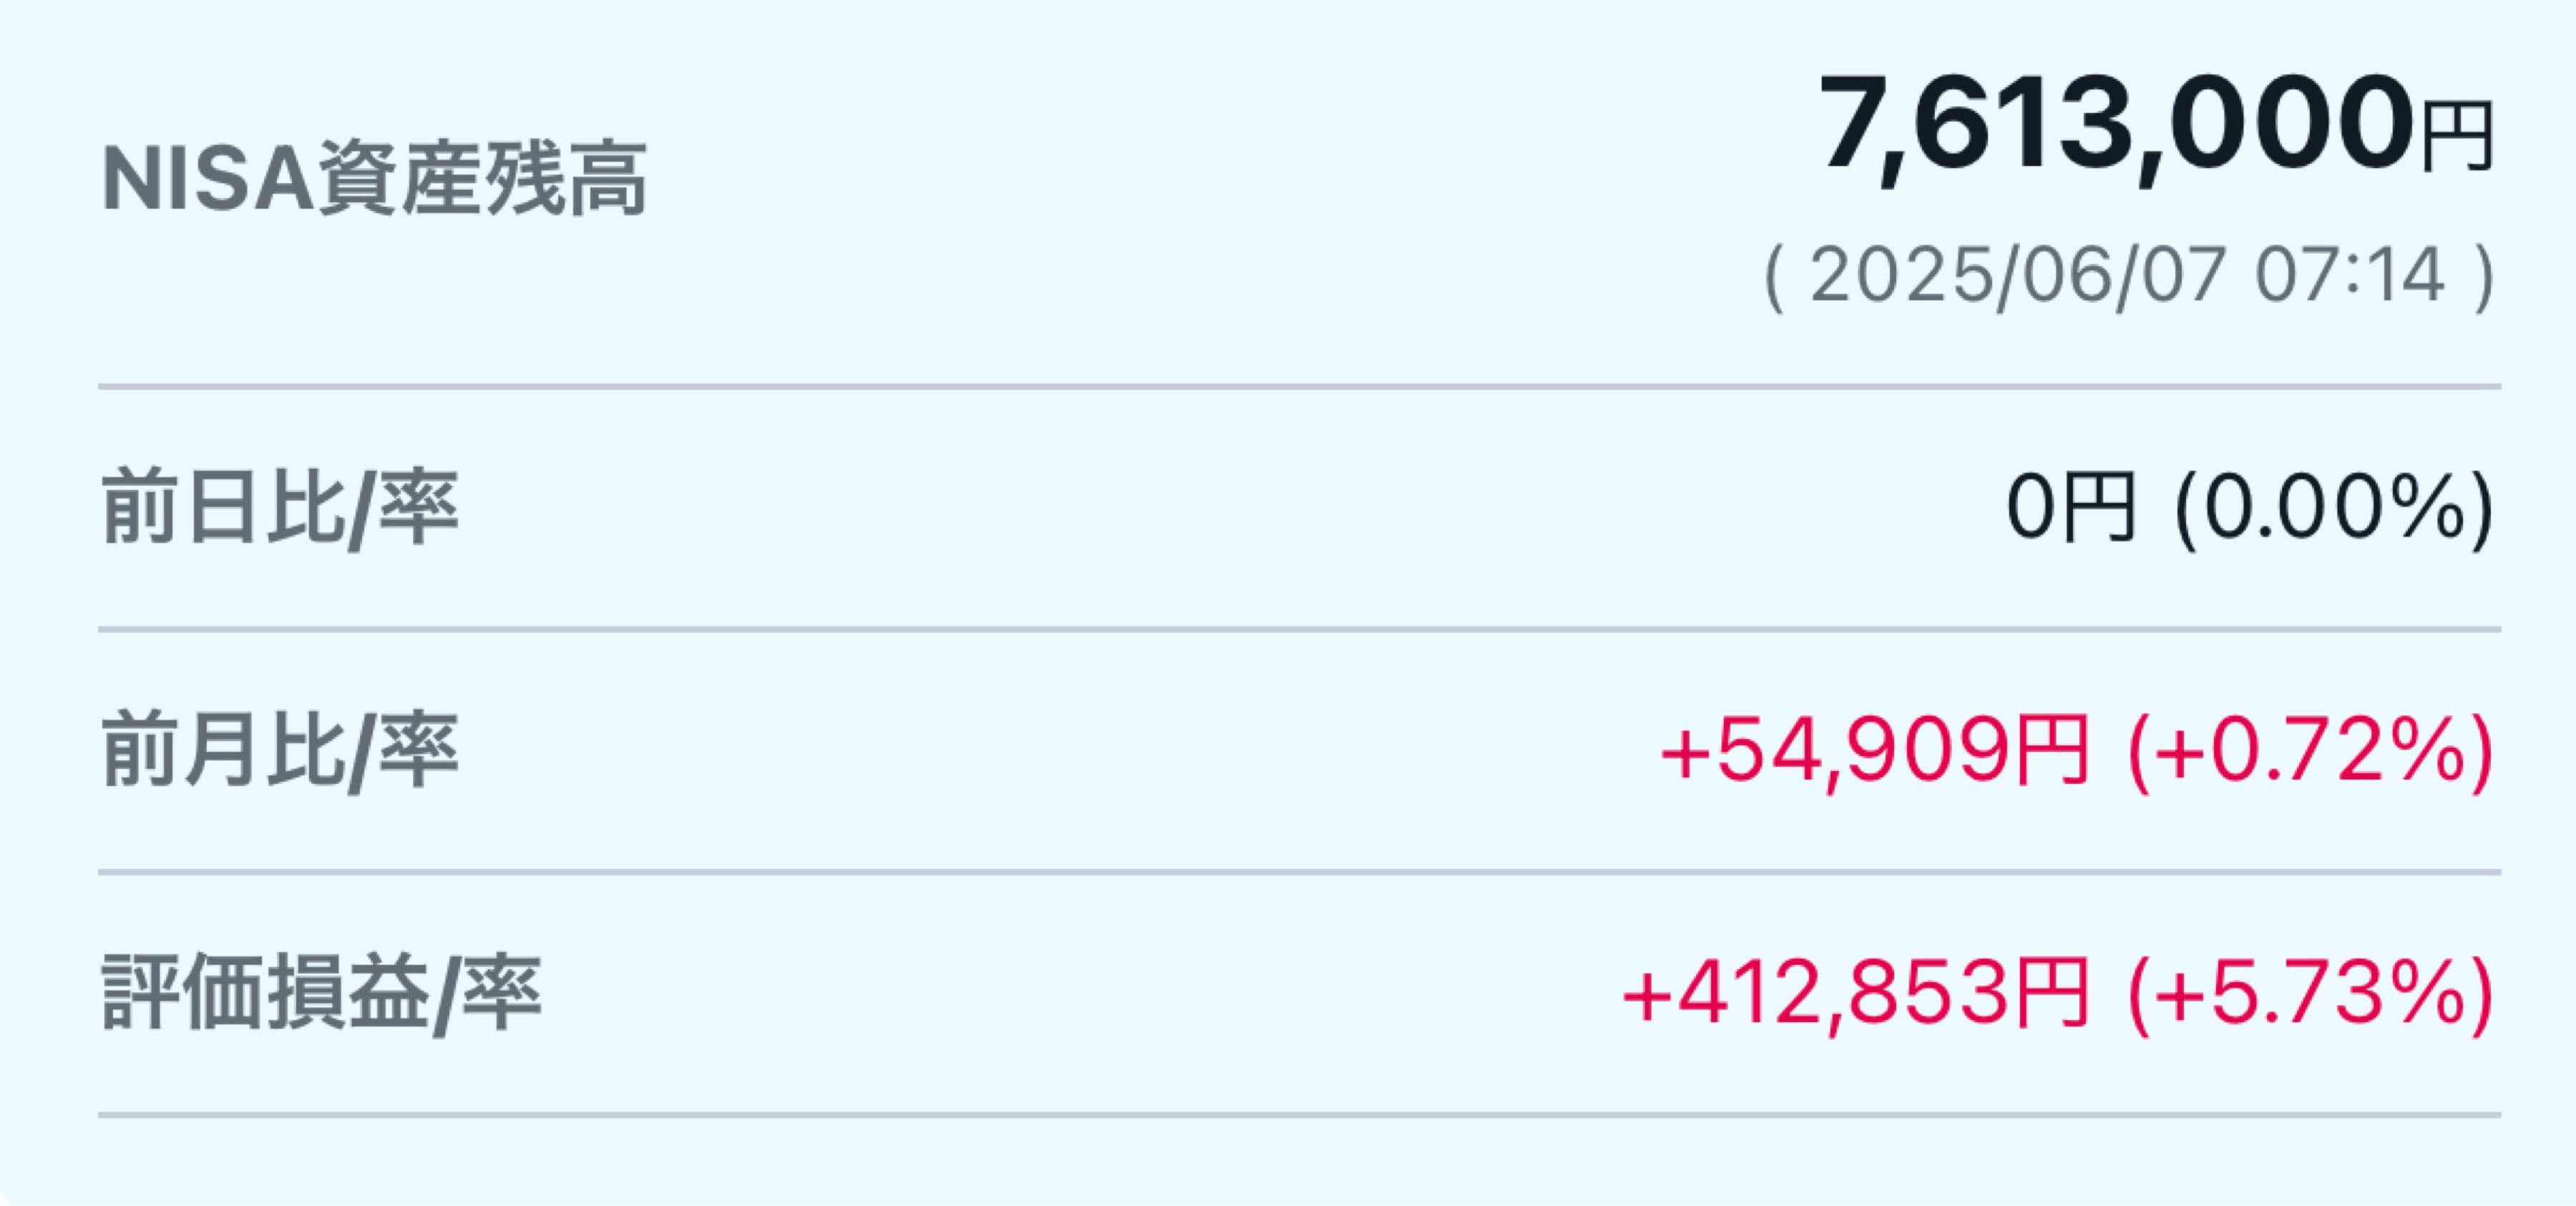Tap the (+0.72%) monthly rate
2576x1206 pixels.
2311,752
